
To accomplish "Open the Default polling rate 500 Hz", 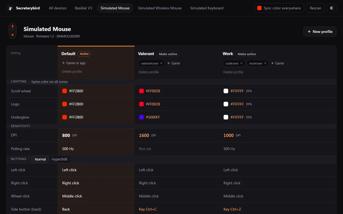I will [68, 149].
